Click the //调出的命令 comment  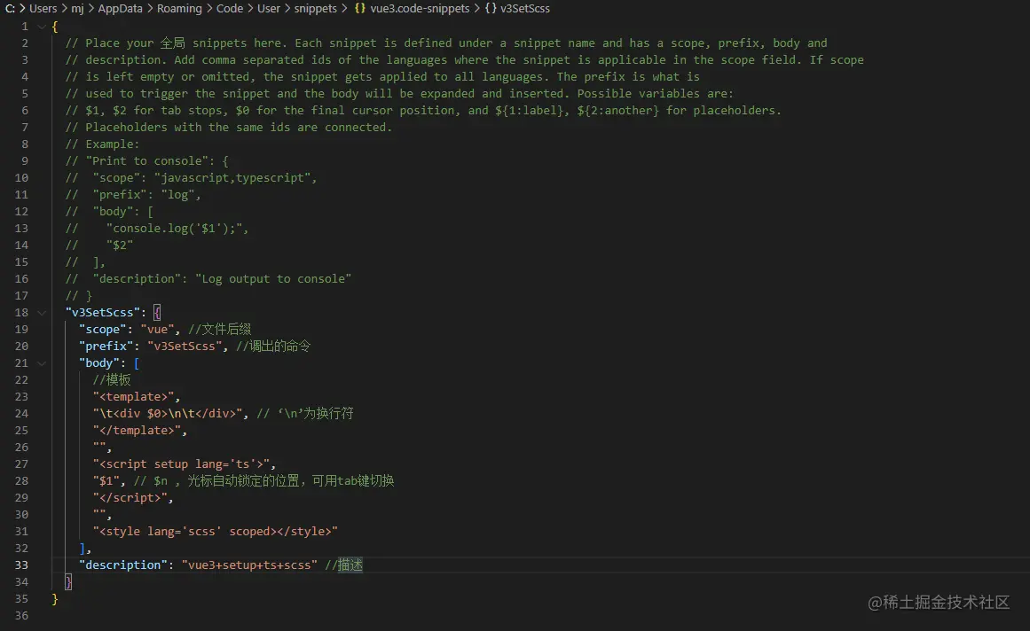coord(273,346)
